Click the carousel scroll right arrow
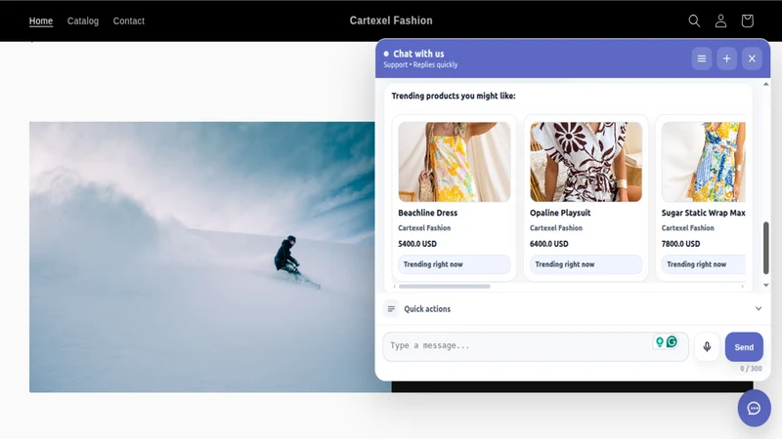Image resolution: width=782 pixels, height=439 pixels. pyautogui.click(x=743, y=287)
